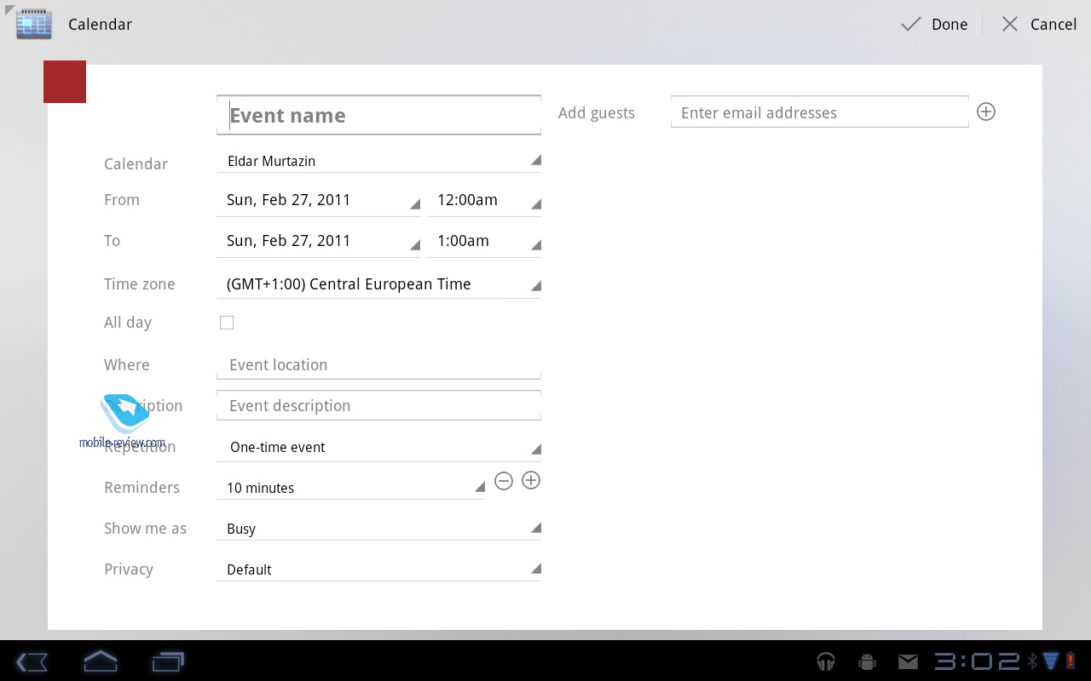Enable the All day checkbox

coord(227,323)
